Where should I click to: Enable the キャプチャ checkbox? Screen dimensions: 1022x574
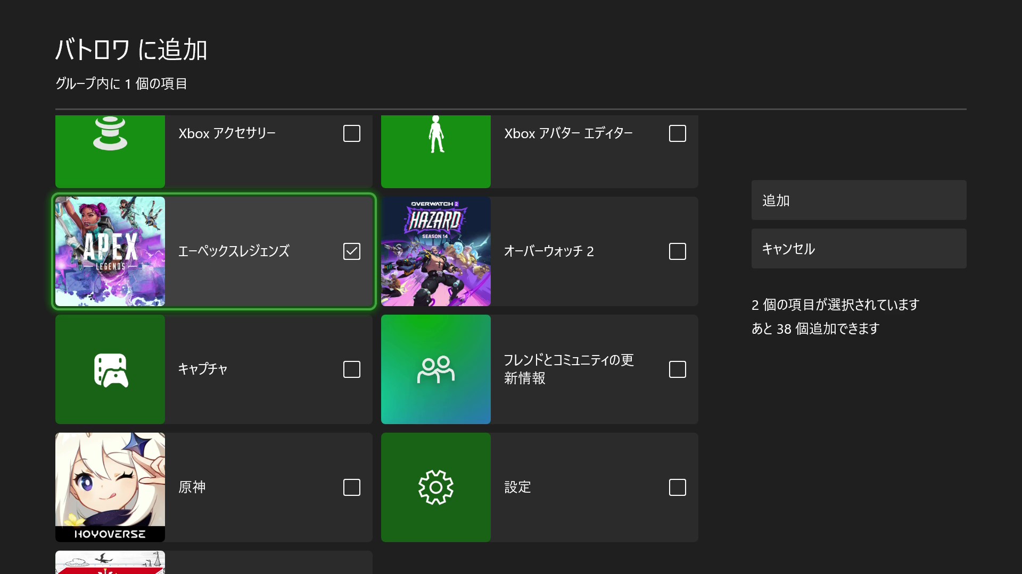point(352,369)
